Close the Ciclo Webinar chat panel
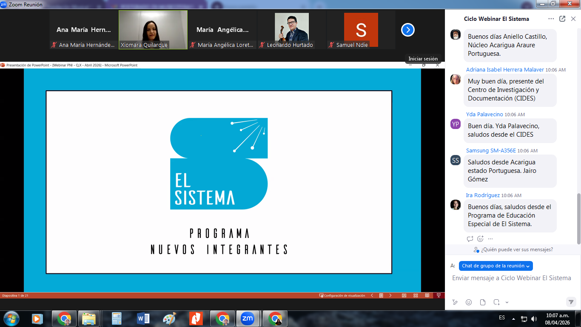The height and width of the screenshot is (327, 581). [x=573, y=19]
